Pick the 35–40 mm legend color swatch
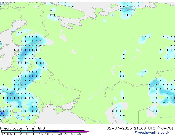Screen dimensions: 175x135 tap(68, 131)
